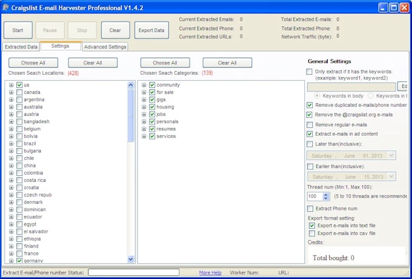Clear All search locations
Viewport: 412px width, 279px height.
(93, 63)
